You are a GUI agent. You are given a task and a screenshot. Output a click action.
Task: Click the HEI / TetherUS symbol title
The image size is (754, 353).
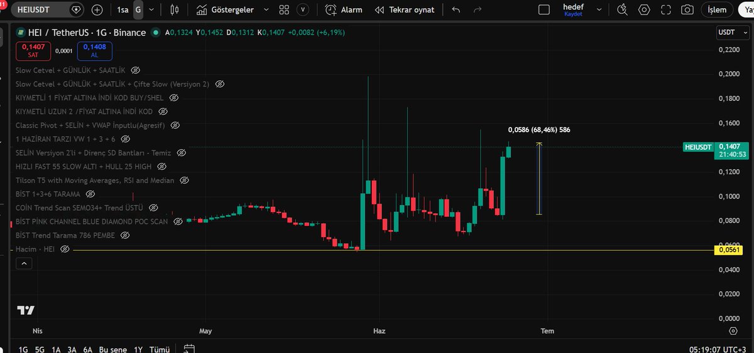click(x=87, y=32)
